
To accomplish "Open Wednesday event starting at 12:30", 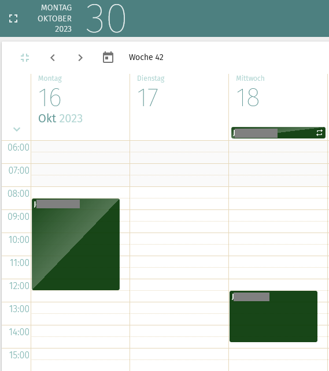I will click(x=273, y=316).
